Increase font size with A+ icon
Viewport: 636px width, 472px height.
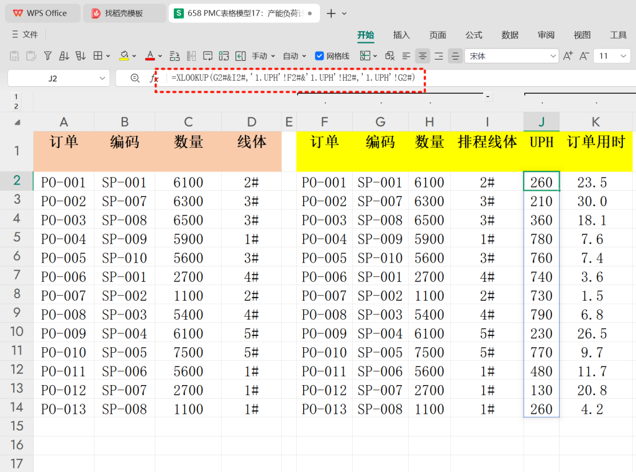tap(568, 56)
